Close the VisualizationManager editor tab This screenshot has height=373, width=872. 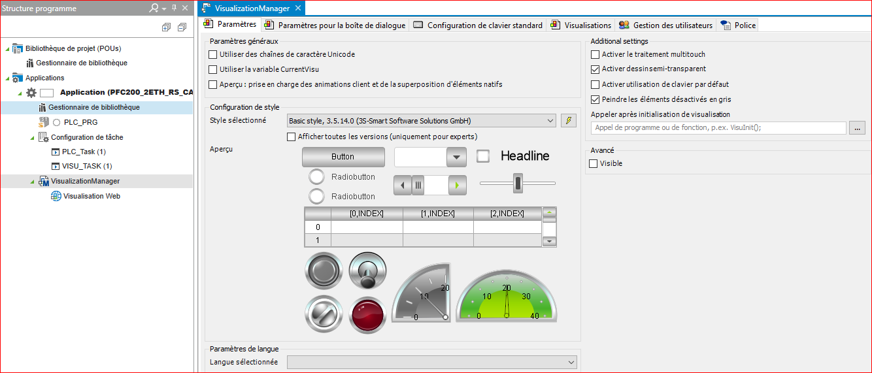298,8
